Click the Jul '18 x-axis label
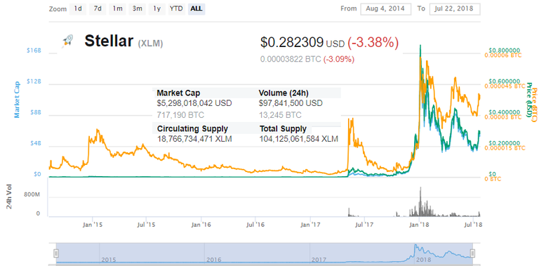The width and height of the screenshot is (539, 266). pos(473,225)
